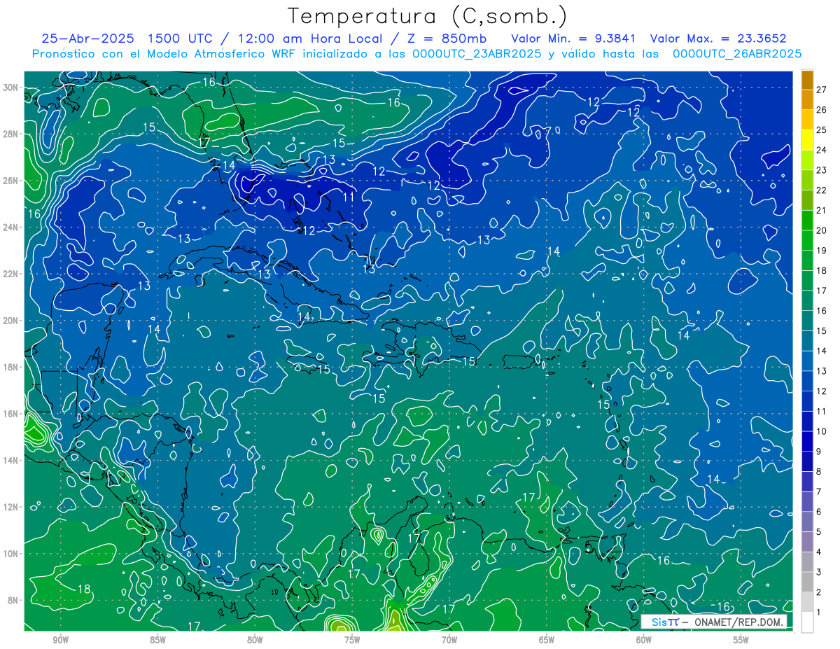Screen dimensions: 840x649
Task: Click the "18N" latitude axis label
Action: tap(12, 367)
